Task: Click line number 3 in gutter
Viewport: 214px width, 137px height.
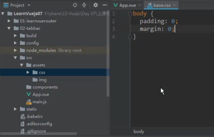Action: coord(114,29)
